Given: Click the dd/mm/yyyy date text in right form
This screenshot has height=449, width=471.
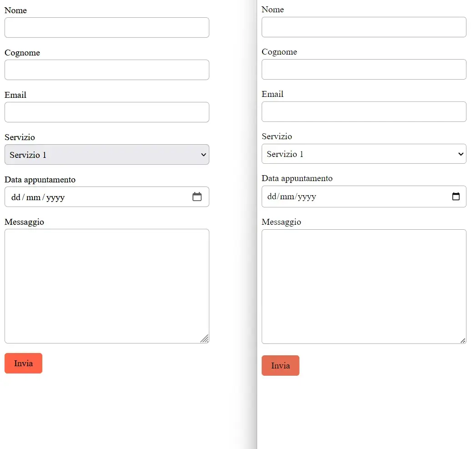Looking at the screenshot, I should (x=292, y=197).
